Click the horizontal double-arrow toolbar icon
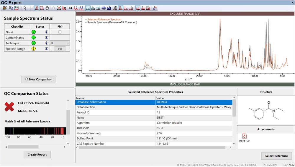295x167 pixels. tap(71, 8)
